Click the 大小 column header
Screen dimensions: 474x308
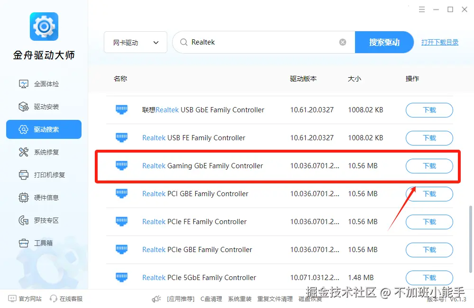pos(354,79)
